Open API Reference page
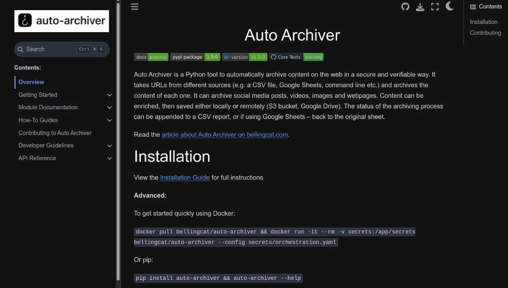508x288 pixels. point(37,158)
